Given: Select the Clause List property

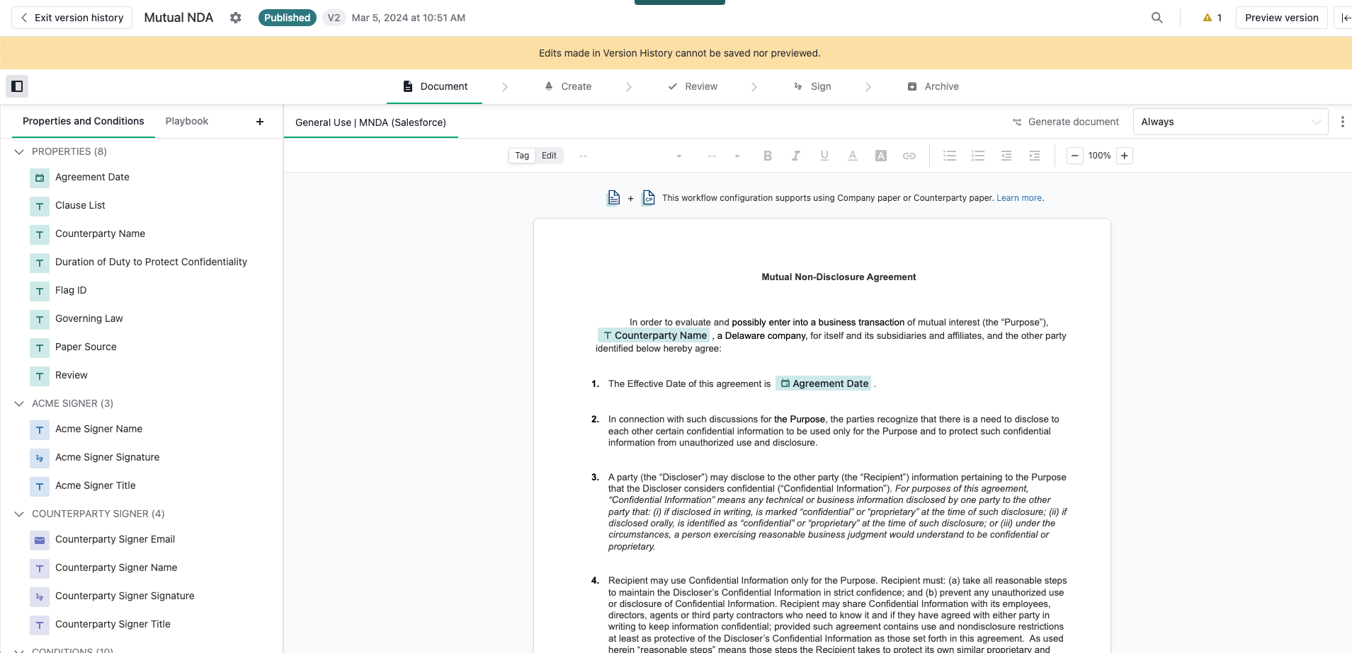Looking at the screenshot, I should pos(80,205).
